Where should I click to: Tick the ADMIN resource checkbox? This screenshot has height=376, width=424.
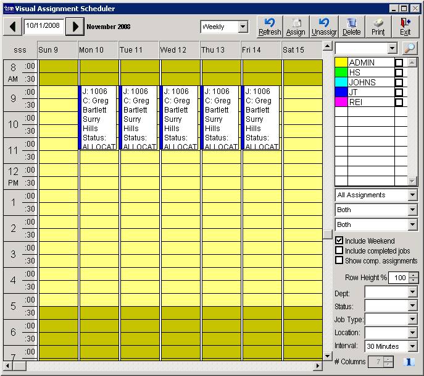coord(399,63)
